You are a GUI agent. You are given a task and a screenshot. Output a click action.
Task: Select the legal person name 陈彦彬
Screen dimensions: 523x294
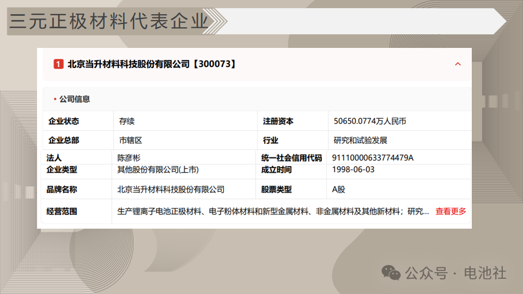[129, 158]
